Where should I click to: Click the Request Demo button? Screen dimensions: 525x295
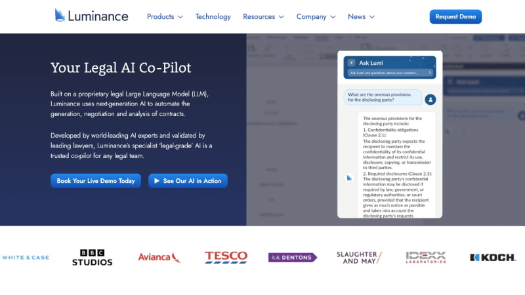click(x=455, y=16)
